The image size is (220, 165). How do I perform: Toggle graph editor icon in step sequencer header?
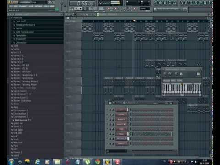coord(171,103)
